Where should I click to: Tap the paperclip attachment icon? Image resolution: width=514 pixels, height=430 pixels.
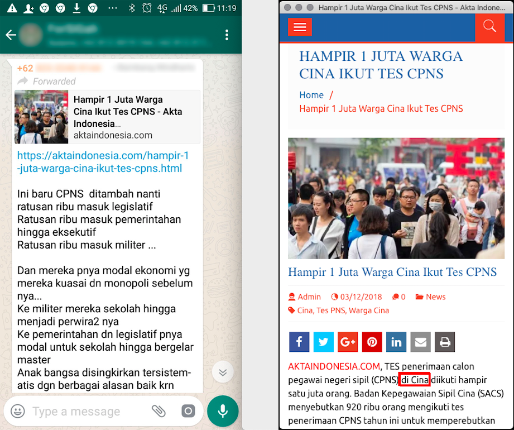[159, 412]
